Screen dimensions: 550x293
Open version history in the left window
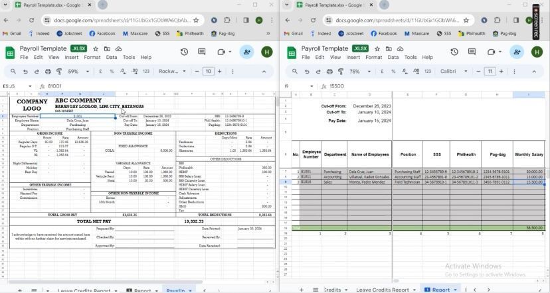(x=185, y=52)
